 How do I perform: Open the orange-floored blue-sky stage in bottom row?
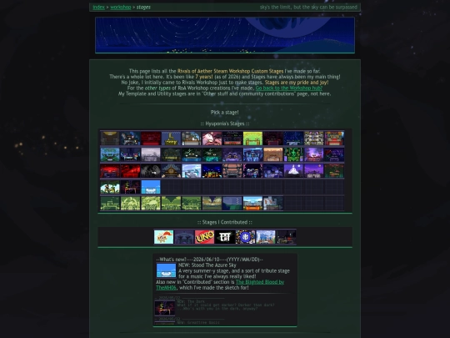point(252,203)
